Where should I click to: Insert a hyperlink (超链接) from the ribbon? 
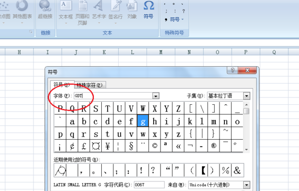[x=45, y=10]
